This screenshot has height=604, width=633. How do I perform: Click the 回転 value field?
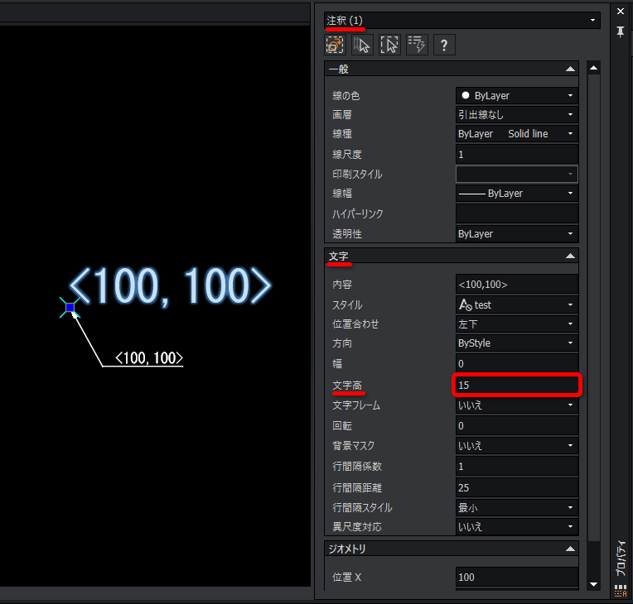click(x=517, y=425)
